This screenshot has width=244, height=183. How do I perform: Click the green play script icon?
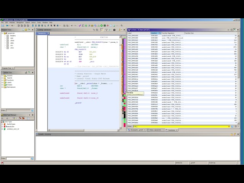(x=101, y=26)
